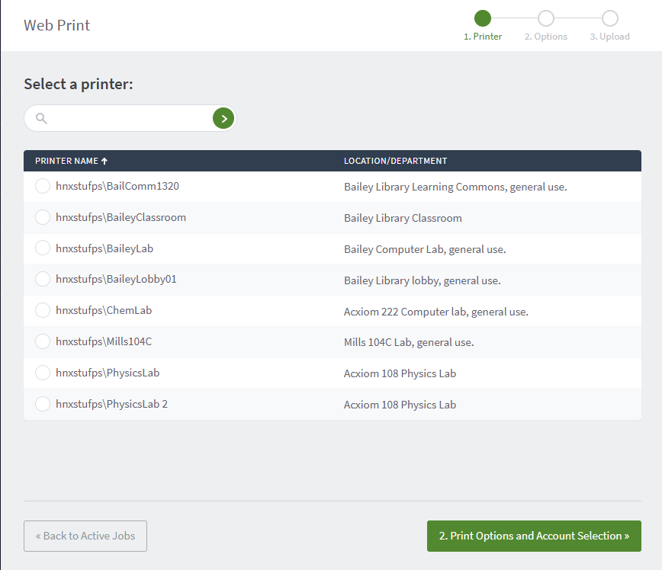Sort by Printer Name column header

66,161
